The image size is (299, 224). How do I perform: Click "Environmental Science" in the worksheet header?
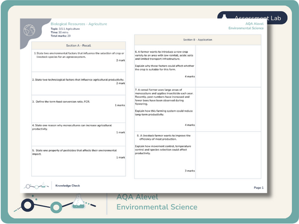click(246, 28)
